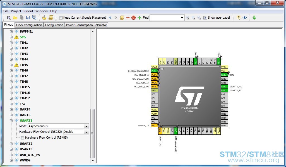Screen dimensions: 286x167
Task: Click the SYS warning triangle icon
Action: [16, 37]
